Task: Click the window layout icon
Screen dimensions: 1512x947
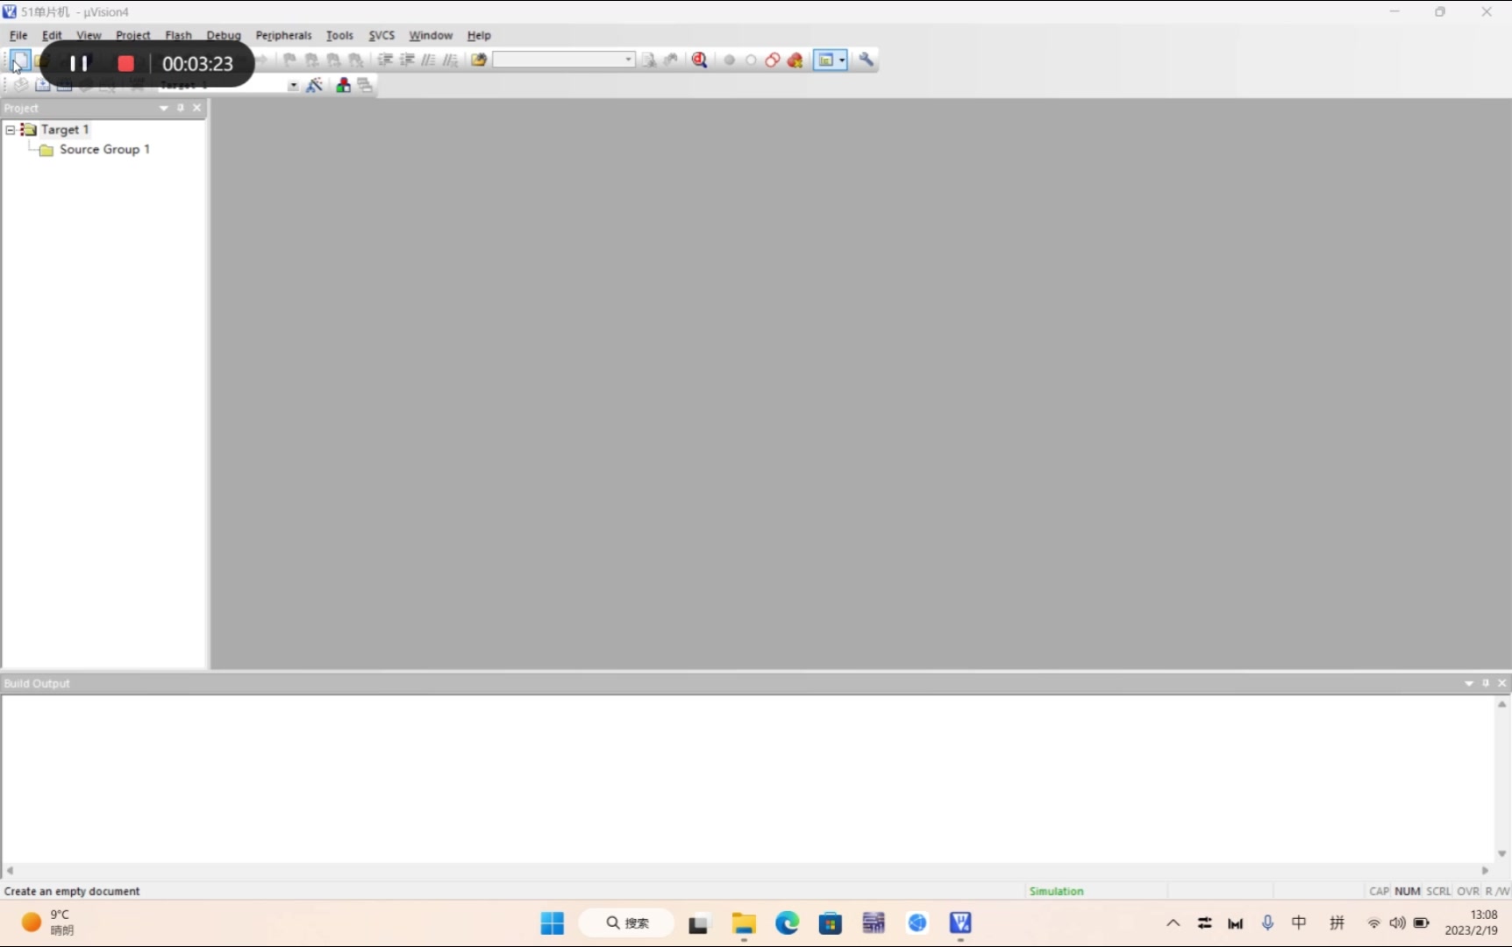Action: click(825, 60)
